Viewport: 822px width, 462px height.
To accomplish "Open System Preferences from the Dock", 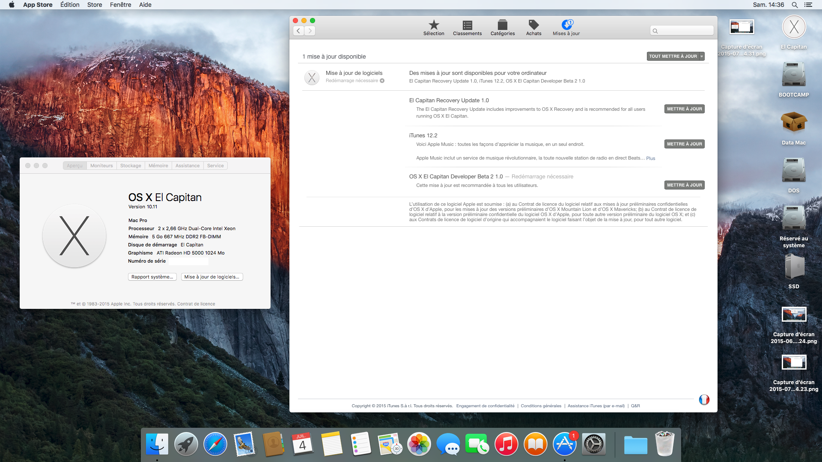I will click(x=594, y=444).
